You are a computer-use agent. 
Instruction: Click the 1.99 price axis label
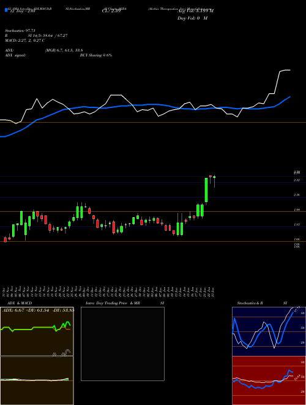point(297,210)
